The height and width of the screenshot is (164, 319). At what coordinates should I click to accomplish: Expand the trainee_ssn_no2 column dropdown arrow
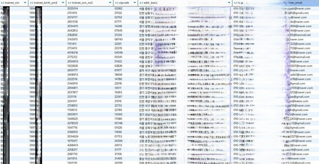tap(110, 3)
